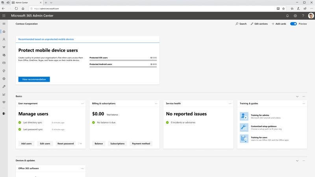The image size is (315, 177).
Task: Open reading view icon
Action: point(278,9)
